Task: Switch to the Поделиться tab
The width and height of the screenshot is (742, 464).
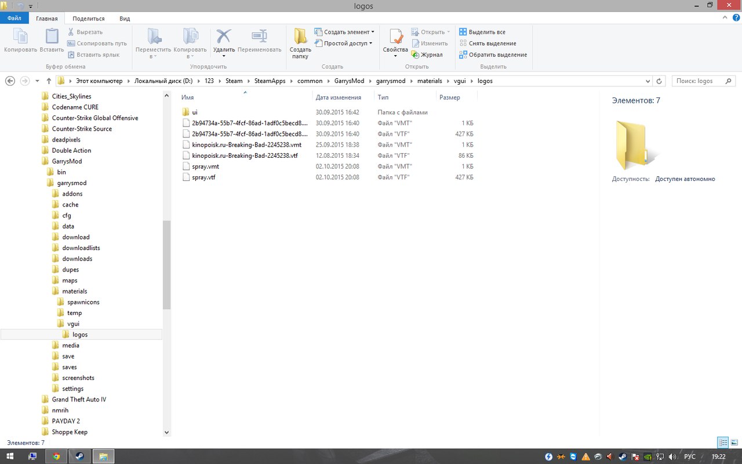Action: tap(89, 19)
